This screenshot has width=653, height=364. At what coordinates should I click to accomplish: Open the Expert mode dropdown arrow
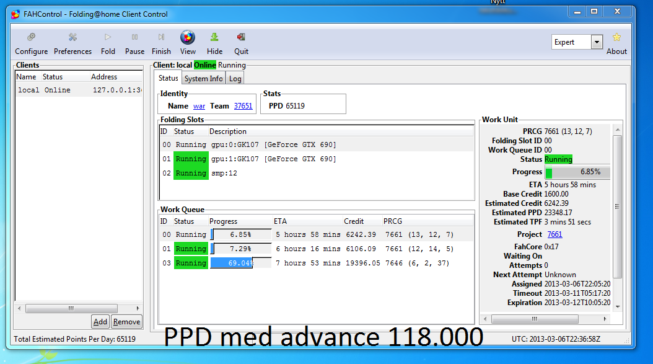597,42
